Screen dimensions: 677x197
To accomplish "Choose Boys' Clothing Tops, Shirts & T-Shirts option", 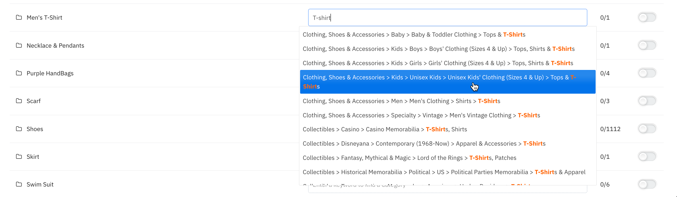I will (x=448, y=49).
